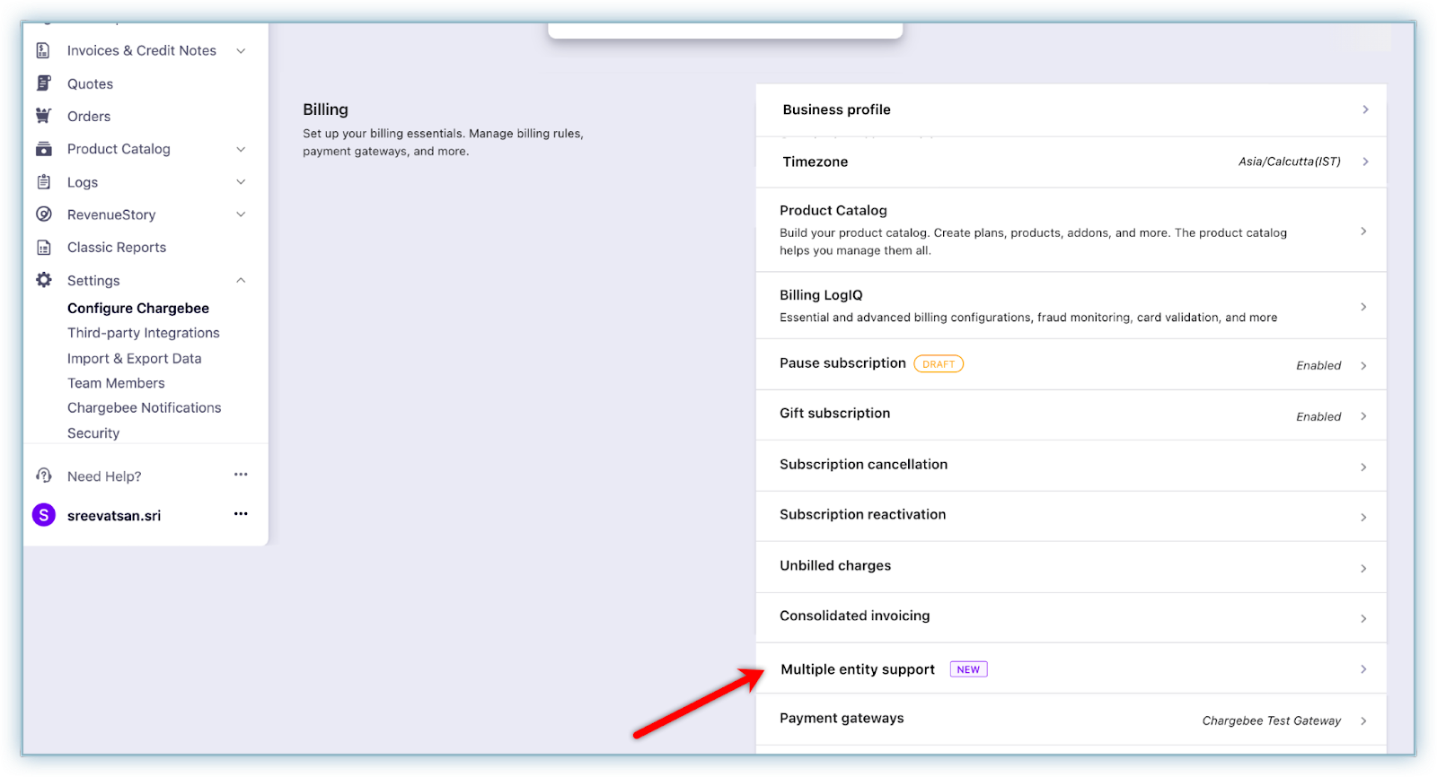
Task: Click the Orders cart icon
Action: (43, 116)
